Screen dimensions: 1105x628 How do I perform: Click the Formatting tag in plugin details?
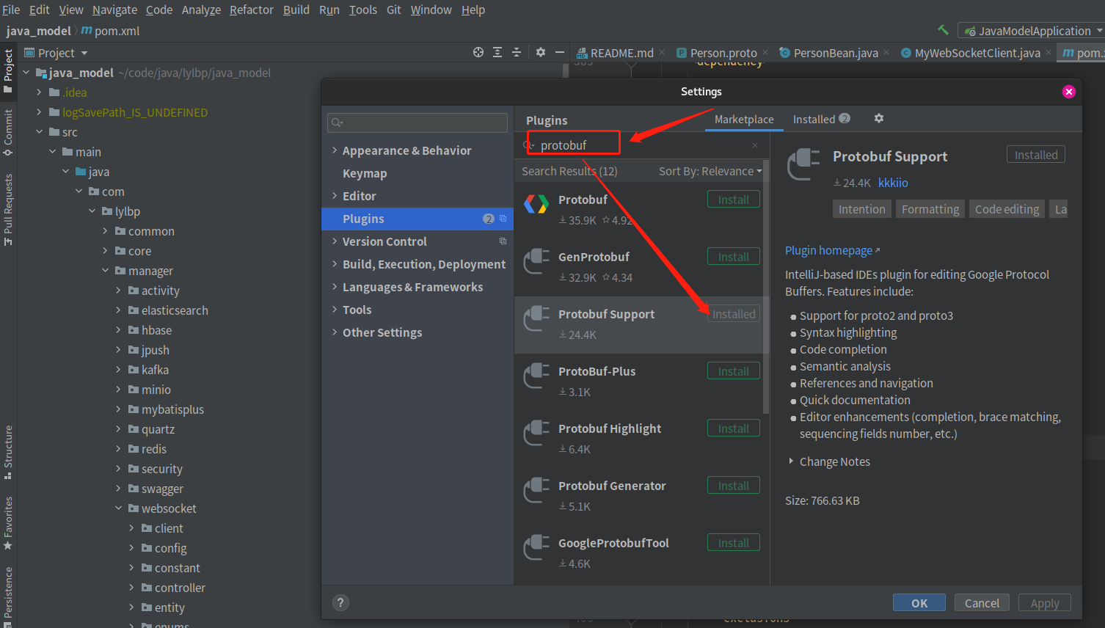tap(930, 209)
